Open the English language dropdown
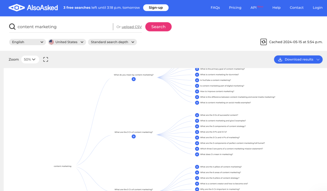This screenshot has height=191, width=327. [x=27, y=42]
